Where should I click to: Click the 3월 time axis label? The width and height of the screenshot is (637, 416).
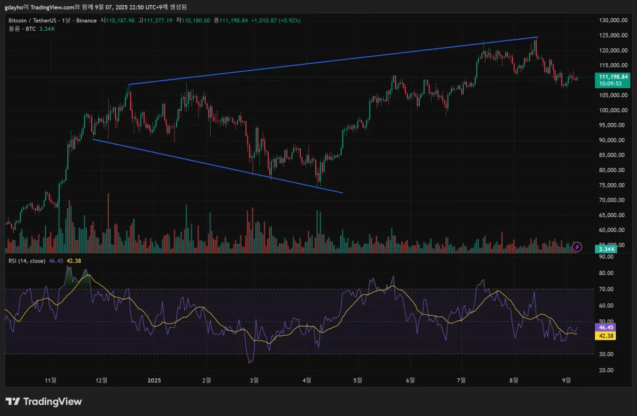[254, 380]
